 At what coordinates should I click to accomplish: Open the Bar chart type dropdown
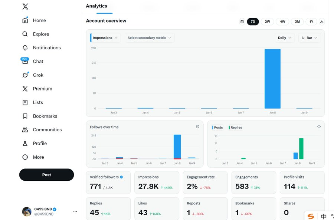point(310,38)
